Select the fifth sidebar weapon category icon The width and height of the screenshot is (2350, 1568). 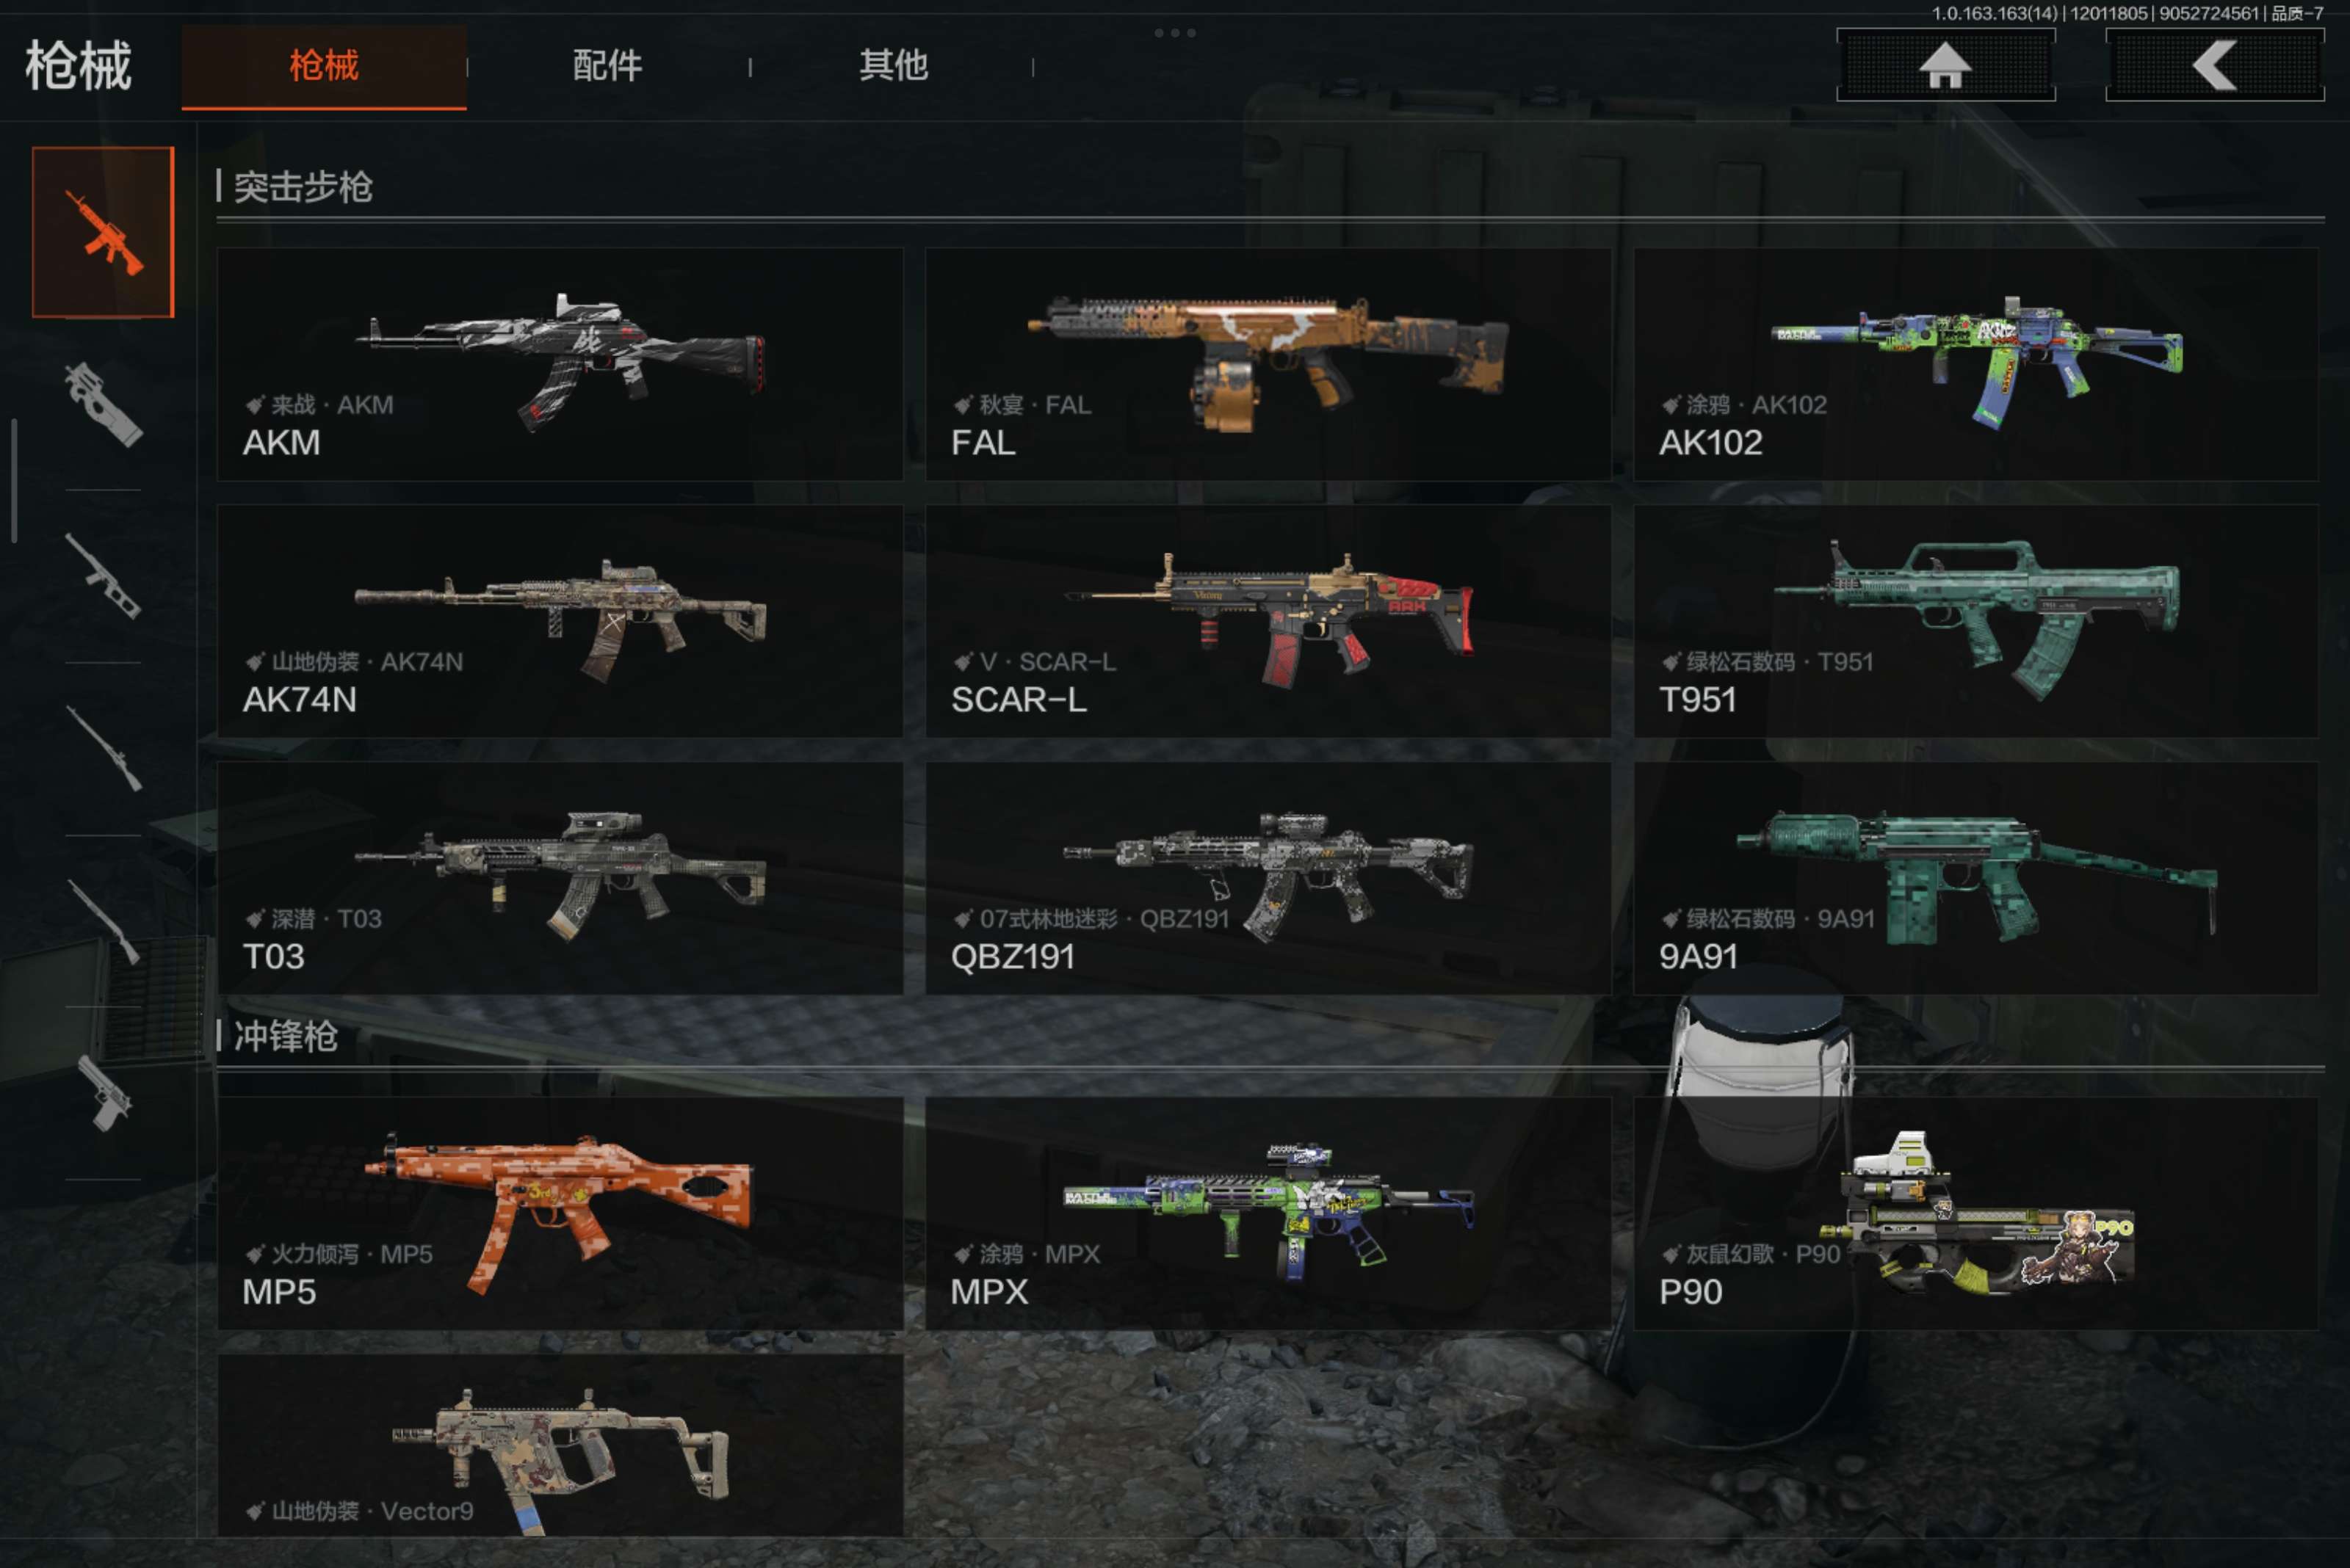point(103,921)
